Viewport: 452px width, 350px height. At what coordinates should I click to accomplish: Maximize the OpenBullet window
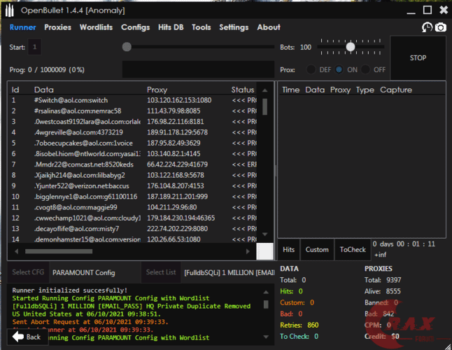(x=428, y=10)
